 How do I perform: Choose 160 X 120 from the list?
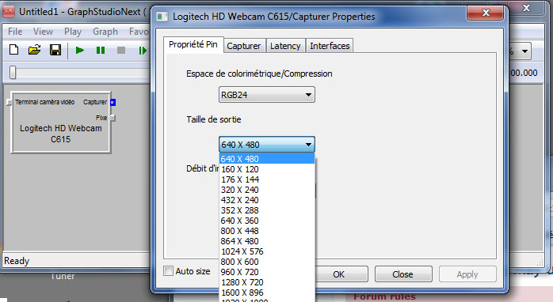click(267, 169)
